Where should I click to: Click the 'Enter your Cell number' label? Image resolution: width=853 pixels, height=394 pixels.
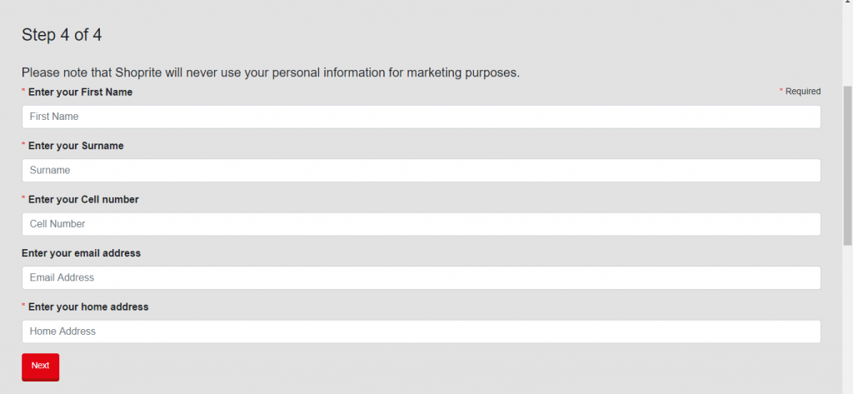pos(83,200)
